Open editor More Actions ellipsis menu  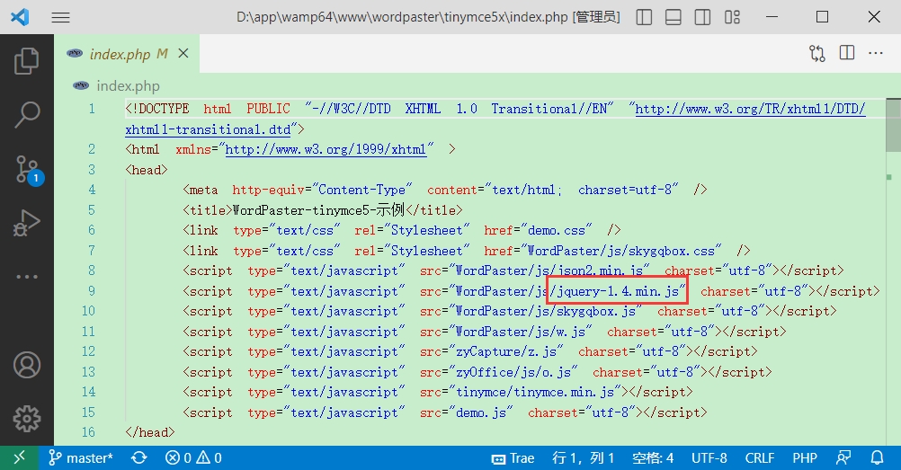[875, 54]
